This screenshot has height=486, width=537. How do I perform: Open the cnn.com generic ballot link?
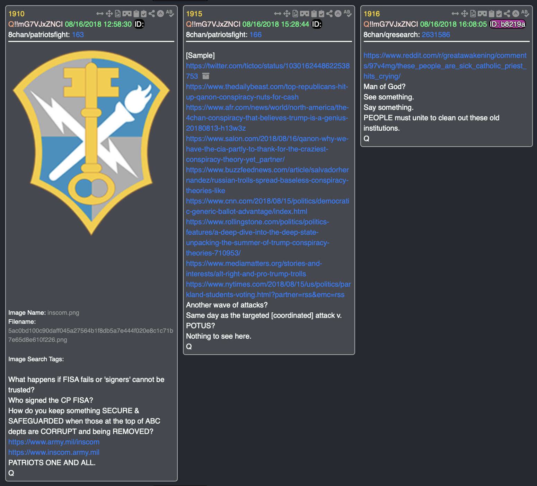[267, 206]
